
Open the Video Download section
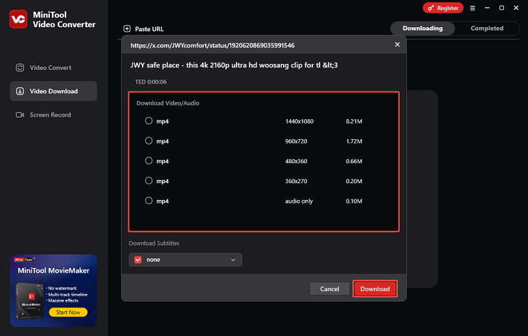[x=54, y=91]
